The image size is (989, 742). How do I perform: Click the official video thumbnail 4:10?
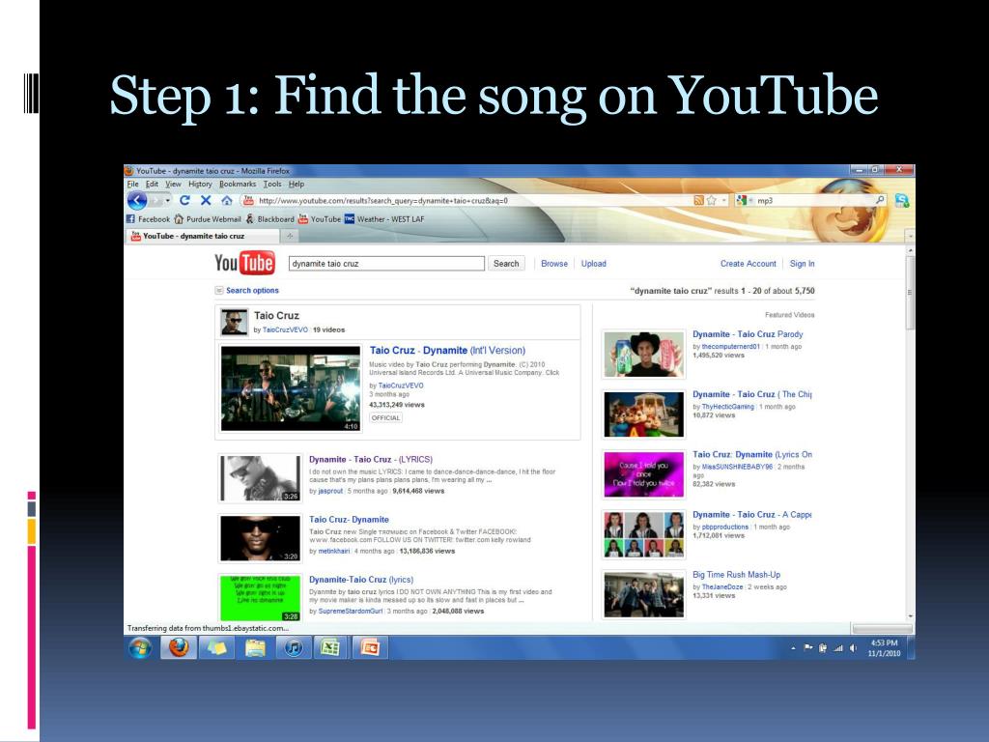point(291,388)
